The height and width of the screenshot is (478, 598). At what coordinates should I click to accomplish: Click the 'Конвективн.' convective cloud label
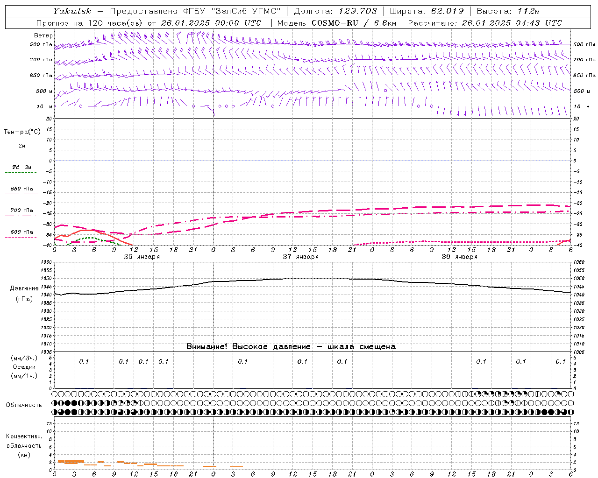(x=24, y=436)
